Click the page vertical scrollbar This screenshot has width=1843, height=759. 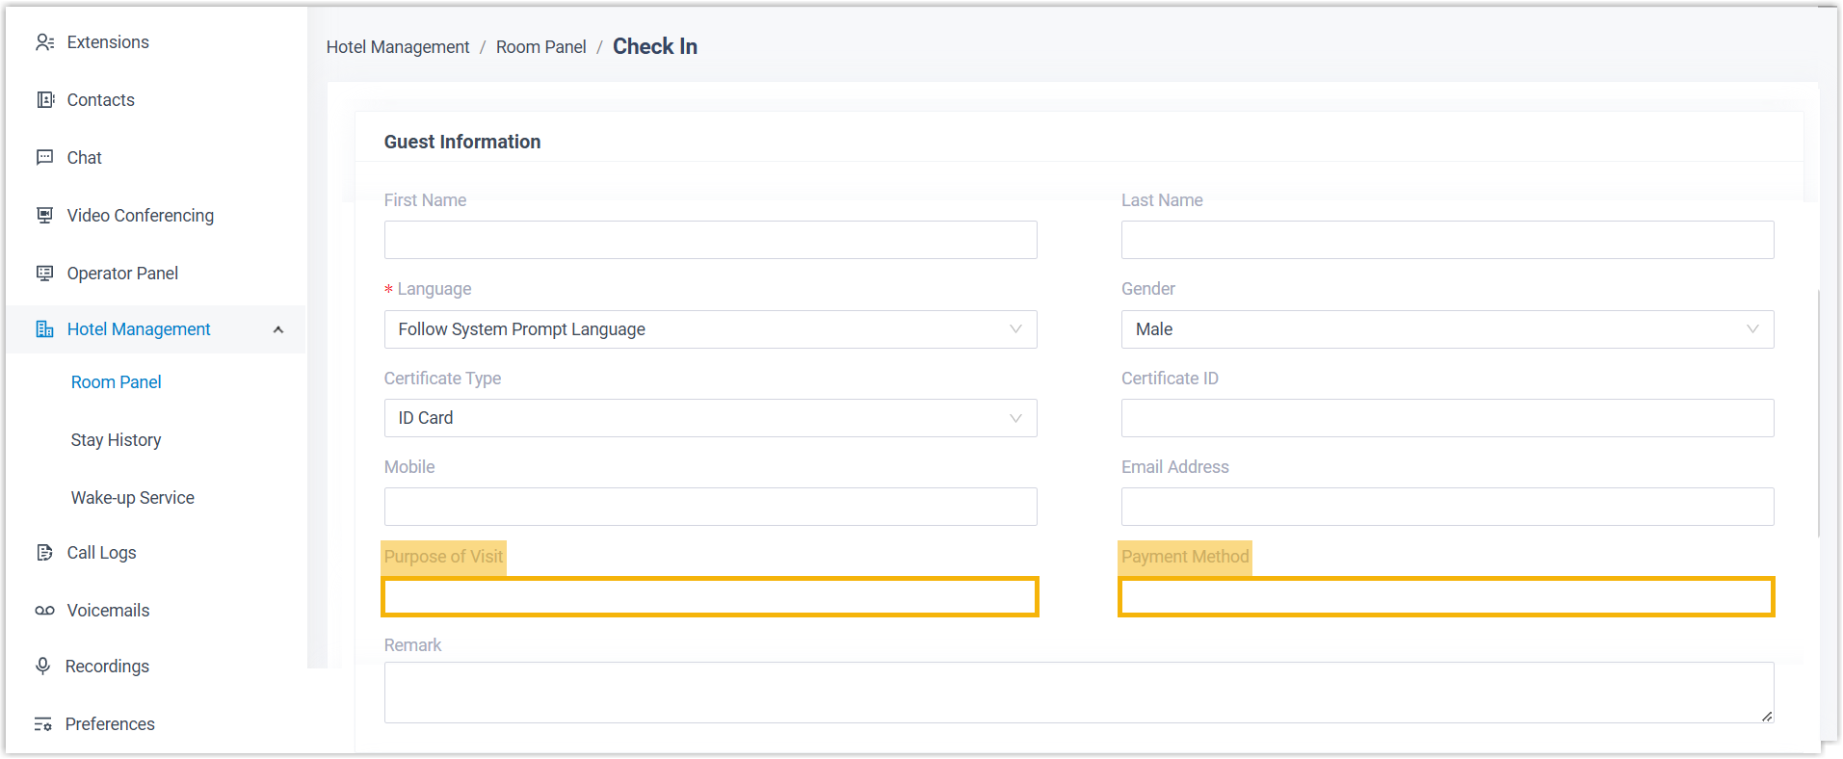pyautogui.click(x=1819, y=414)
